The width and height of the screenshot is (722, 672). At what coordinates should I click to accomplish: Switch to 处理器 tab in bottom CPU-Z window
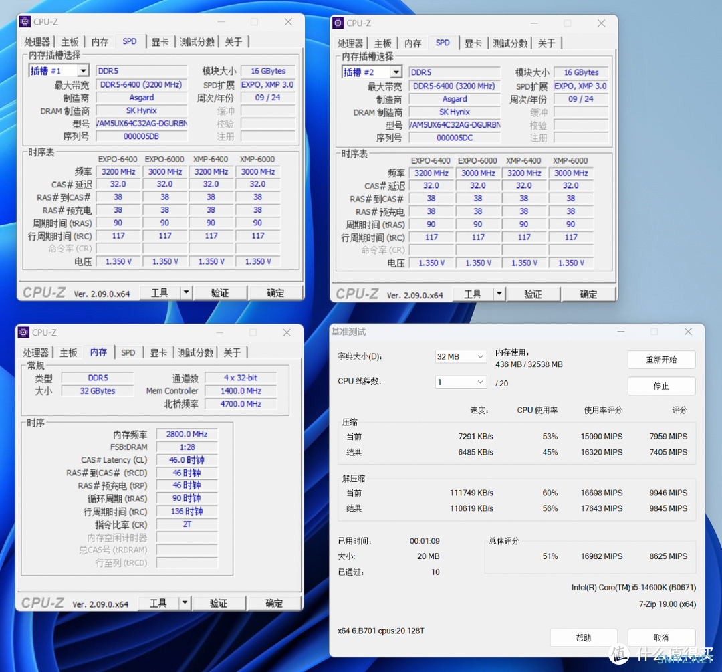[x=36, y=353]
